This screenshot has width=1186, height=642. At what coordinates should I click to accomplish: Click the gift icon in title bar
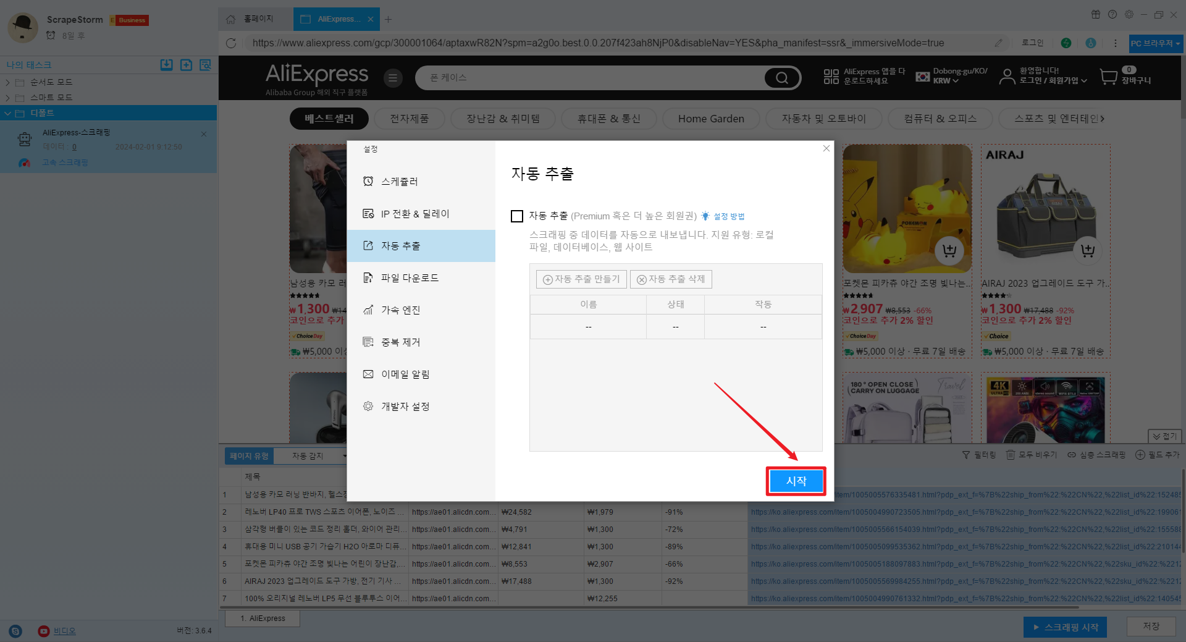(x=1095, y=14)
